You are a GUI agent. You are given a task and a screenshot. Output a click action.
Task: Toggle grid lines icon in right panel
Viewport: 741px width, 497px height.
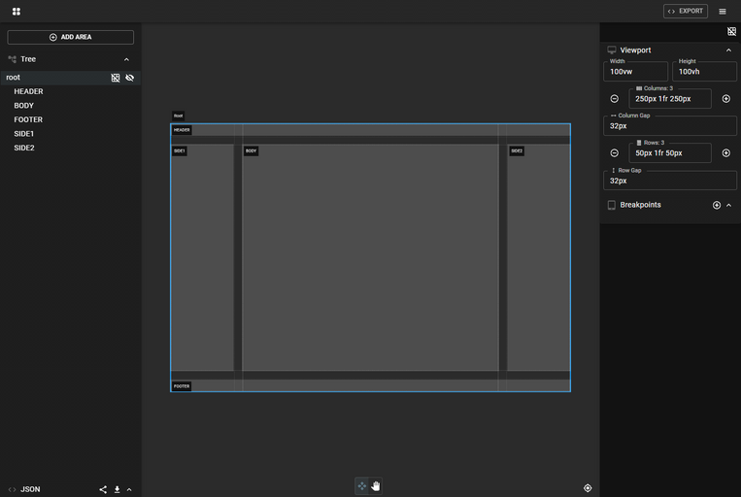pos(731,32)
